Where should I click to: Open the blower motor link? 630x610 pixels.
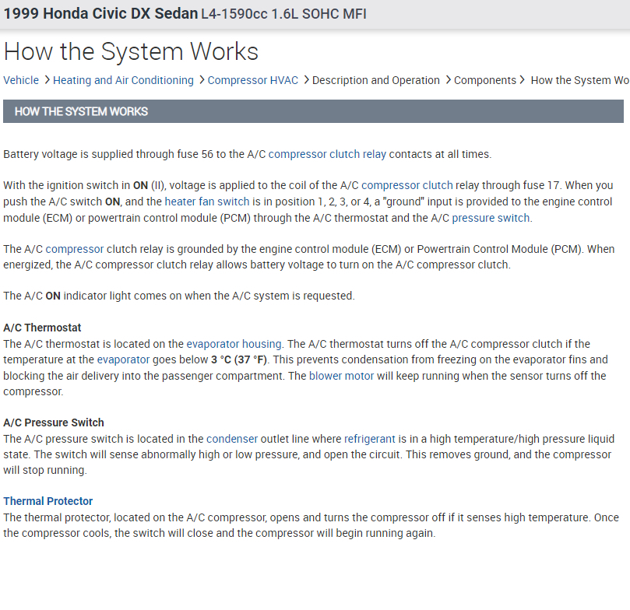point(341,376)
